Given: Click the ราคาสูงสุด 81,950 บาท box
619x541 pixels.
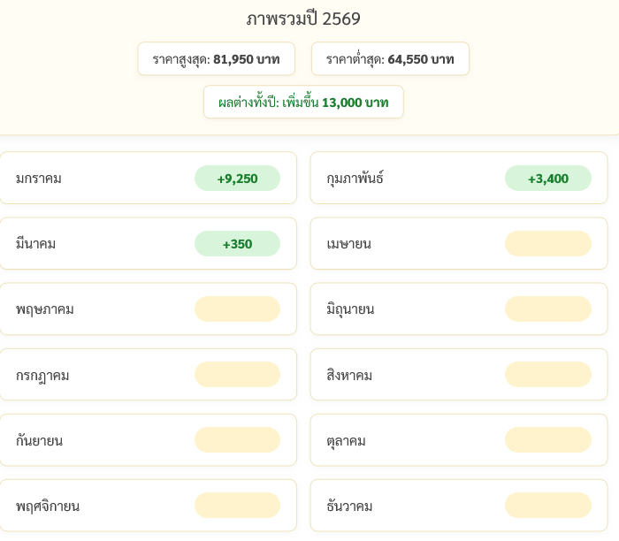Looking at the screenshot, I should 216,59.
